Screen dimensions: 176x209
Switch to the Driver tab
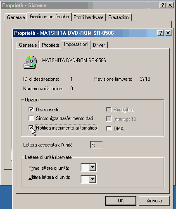tap(99, 45)
